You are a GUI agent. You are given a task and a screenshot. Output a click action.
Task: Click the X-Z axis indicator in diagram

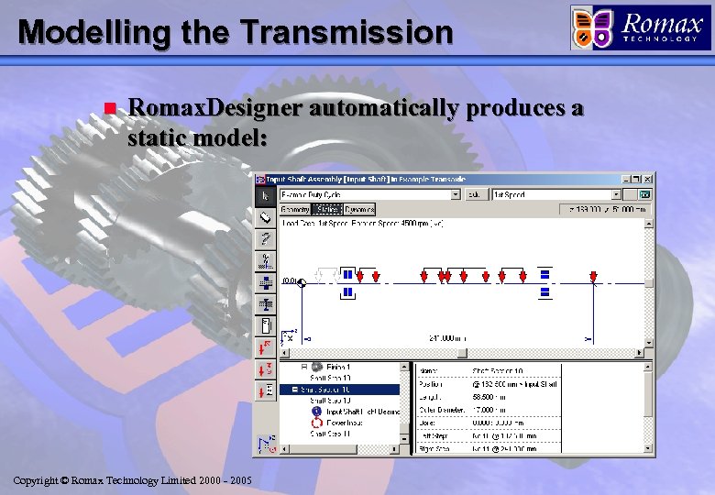click(289, 337)
